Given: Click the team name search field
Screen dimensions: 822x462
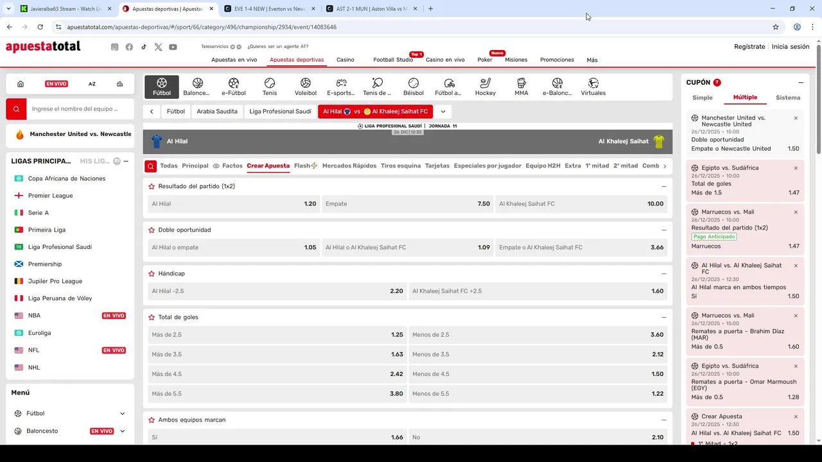Looking at the screenshot, I should pos(80,109).
